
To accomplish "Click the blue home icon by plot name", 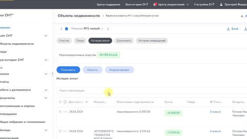I will click(x=66, y=29).
